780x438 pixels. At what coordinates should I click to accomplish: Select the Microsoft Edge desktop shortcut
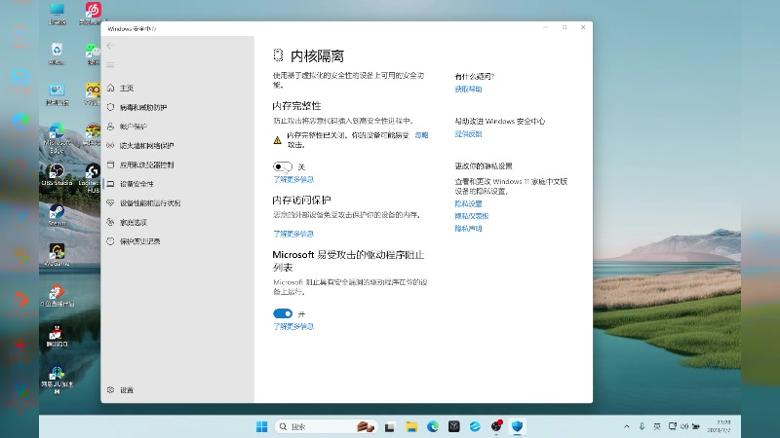pyautogui.click(x=57, y=138)
